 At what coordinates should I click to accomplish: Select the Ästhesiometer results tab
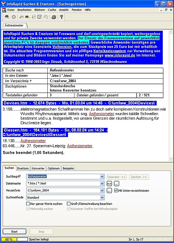[14, 26]
